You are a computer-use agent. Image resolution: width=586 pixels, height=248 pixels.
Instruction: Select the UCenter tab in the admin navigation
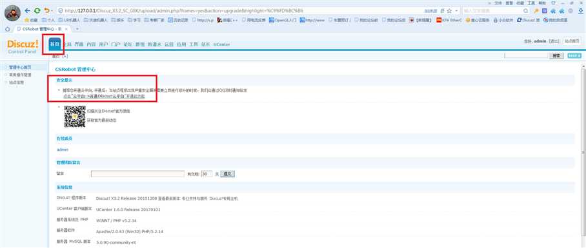[x=221, y=44]
